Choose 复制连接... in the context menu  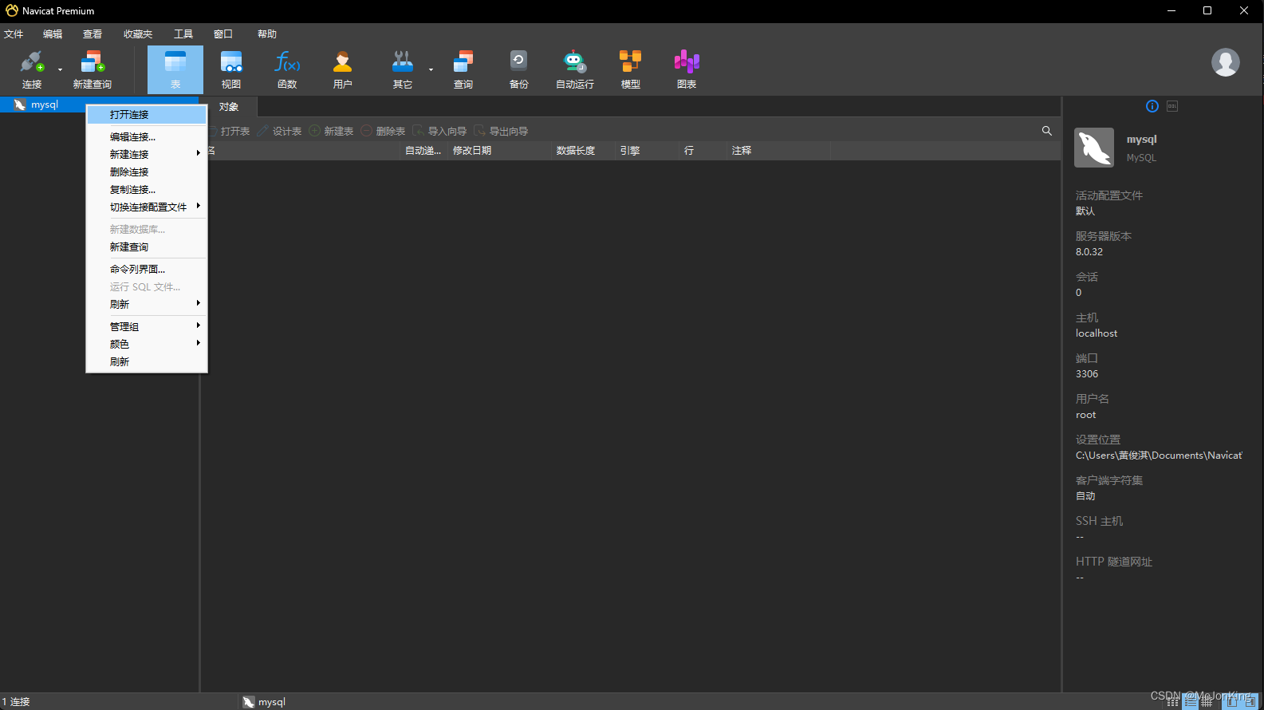coord(147,190)
